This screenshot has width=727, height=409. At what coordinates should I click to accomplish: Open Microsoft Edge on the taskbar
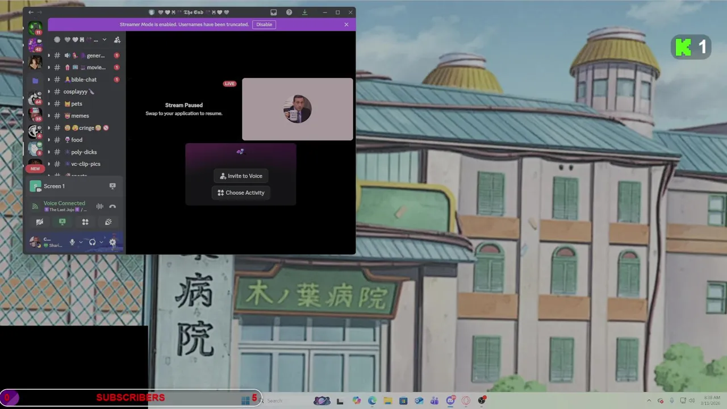tap(372, 400)
